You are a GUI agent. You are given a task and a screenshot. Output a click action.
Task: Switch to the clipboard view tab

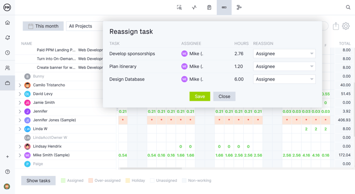(209, 7)
